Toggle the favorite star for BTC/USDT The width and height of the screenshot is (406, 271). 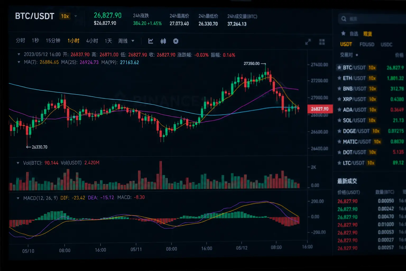pyautogui.click(x=339, y=67)
